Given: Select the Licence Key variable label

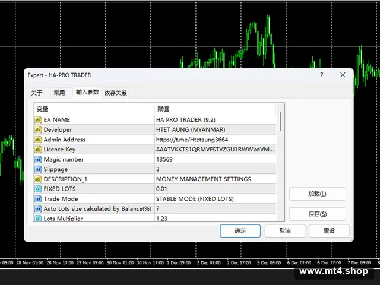Looking at the screenshot, I should 59,150.
